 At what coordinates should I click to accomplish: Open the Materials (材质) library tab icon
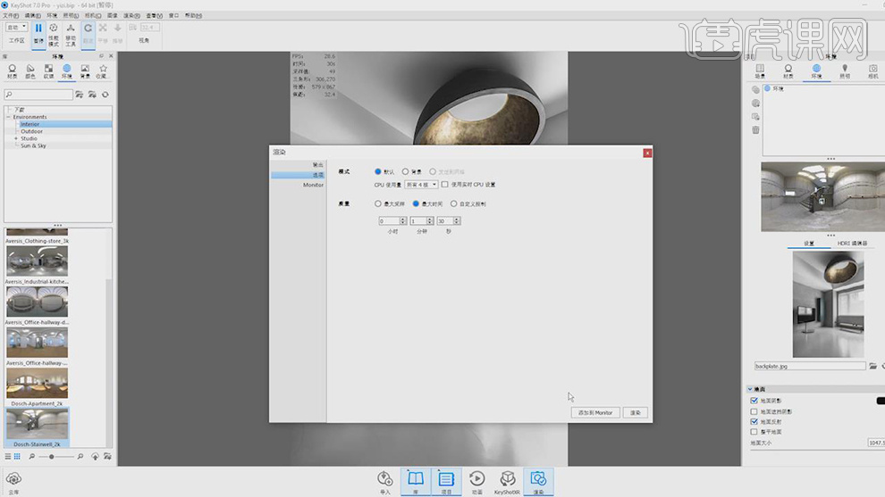pos(13,69)
